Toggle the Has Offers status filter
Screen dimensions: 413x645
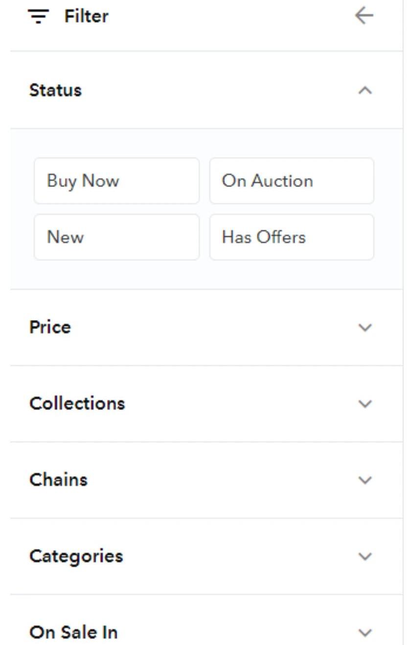click(x=292, y=237)
